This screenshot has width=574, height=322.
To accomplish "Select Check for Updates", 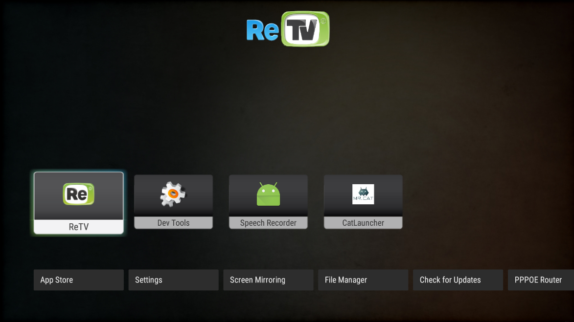I will (458, 280).
